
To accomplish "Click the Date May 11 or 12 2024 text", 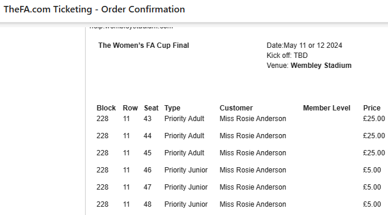I will [304, 45].
